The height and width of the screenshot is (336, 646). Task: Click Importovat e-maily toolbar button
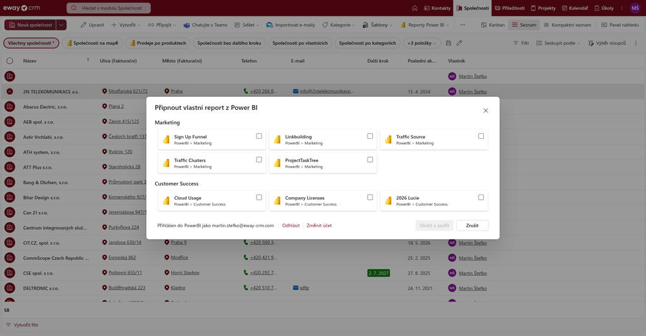point(291,25)
